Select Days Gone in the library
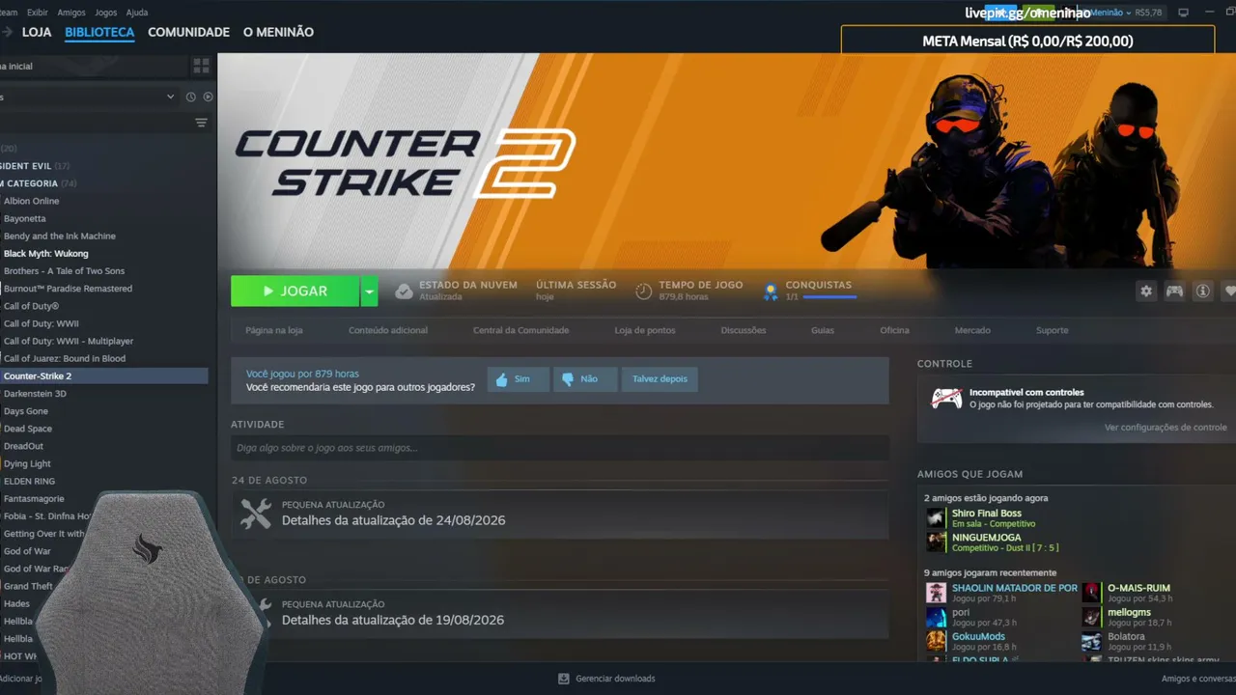 [26, 411]
